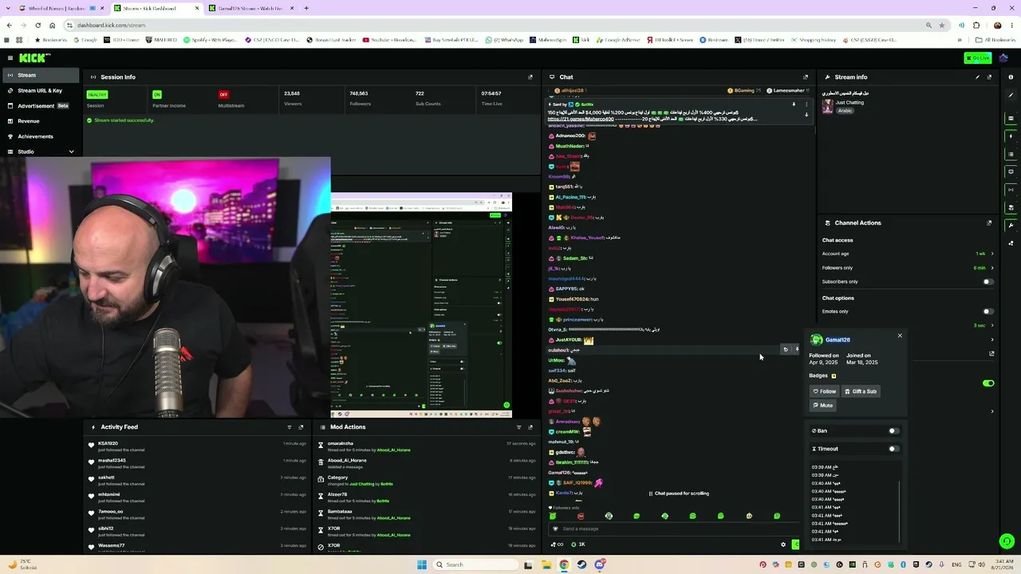Viewport: 1021px width, 574px height.
Task: Toggle Emotes only chat option
Action: (987, 312)
